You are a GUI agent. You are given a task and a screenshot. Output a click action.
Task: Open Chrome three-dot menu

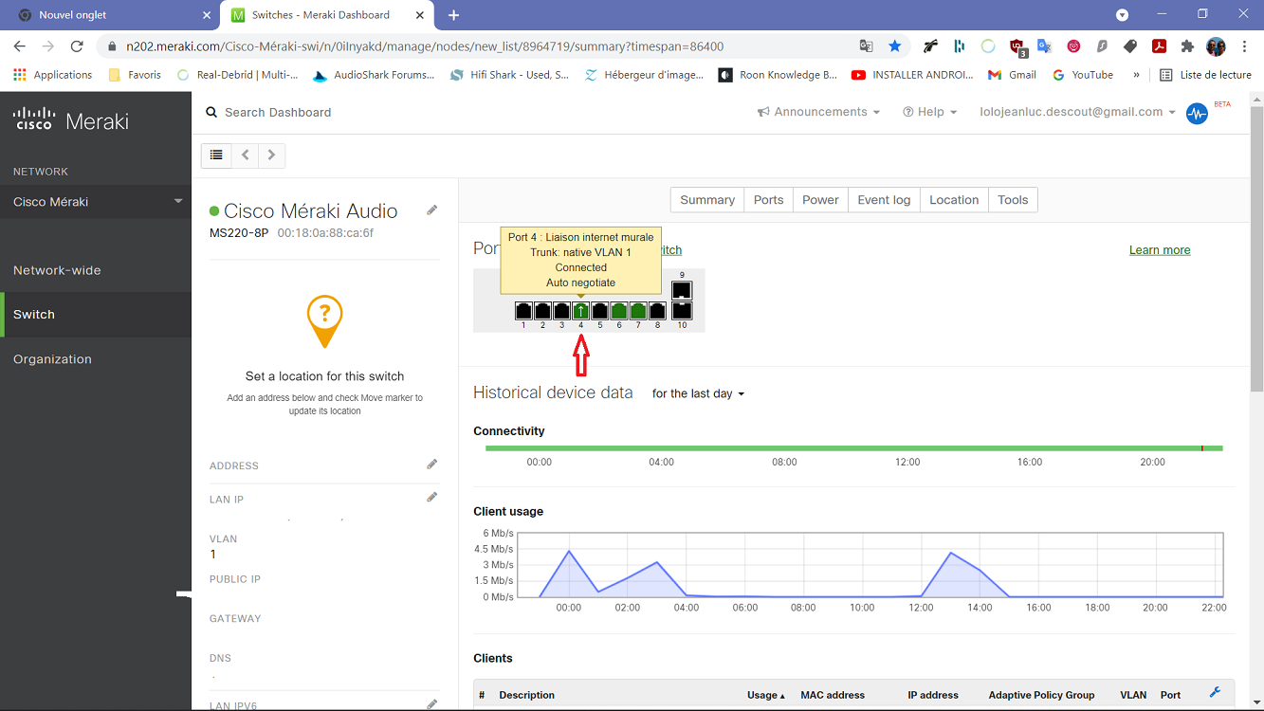pos(1244,46)
